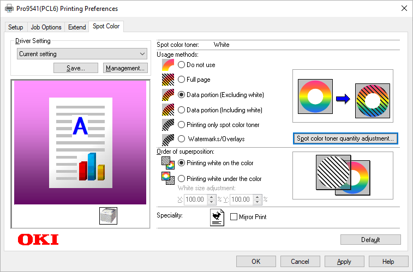Increase the X white size value
413x272 pixels.
pos(211,196)
